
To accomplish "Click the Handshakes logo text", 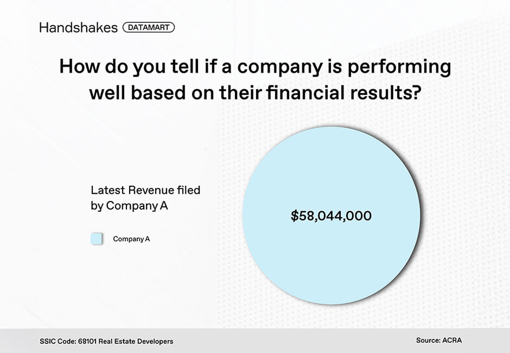I will (x=78, y=28).
